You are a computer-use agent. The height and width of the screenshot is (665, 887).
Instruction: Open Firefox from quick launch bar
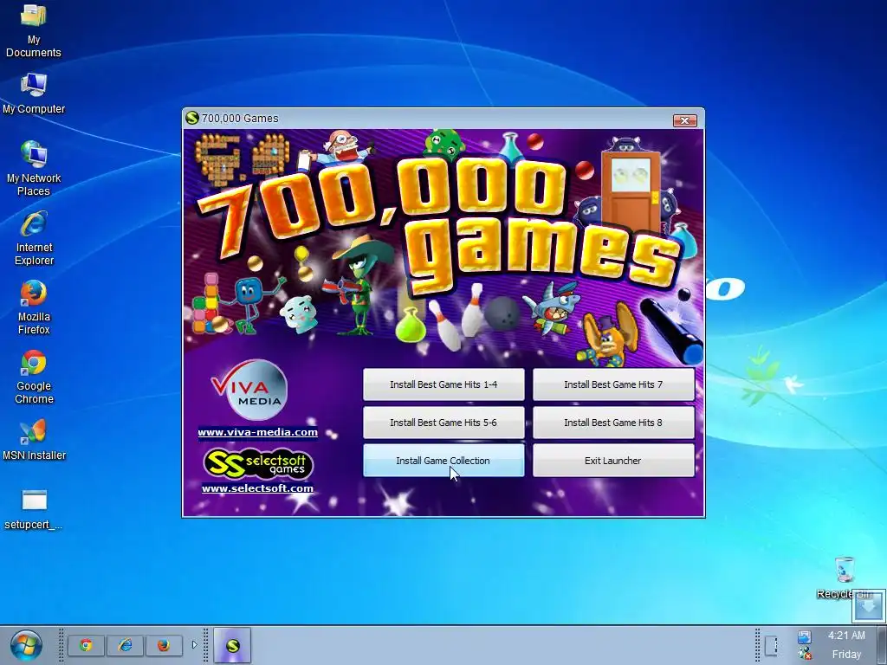(x=164, y=645)
